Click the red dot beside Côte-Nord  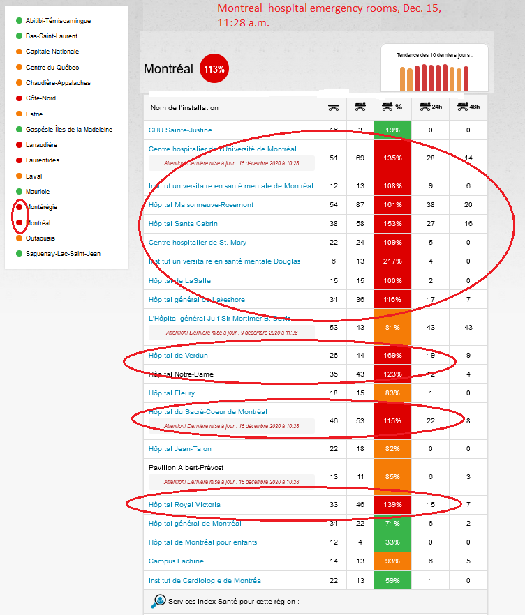(19, 98)
